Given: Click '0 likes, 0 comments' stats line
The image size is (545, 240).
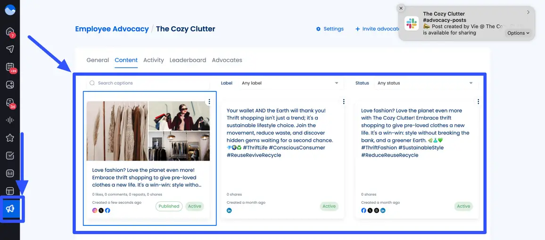Looking at the screenshot, I should [127, 194].
